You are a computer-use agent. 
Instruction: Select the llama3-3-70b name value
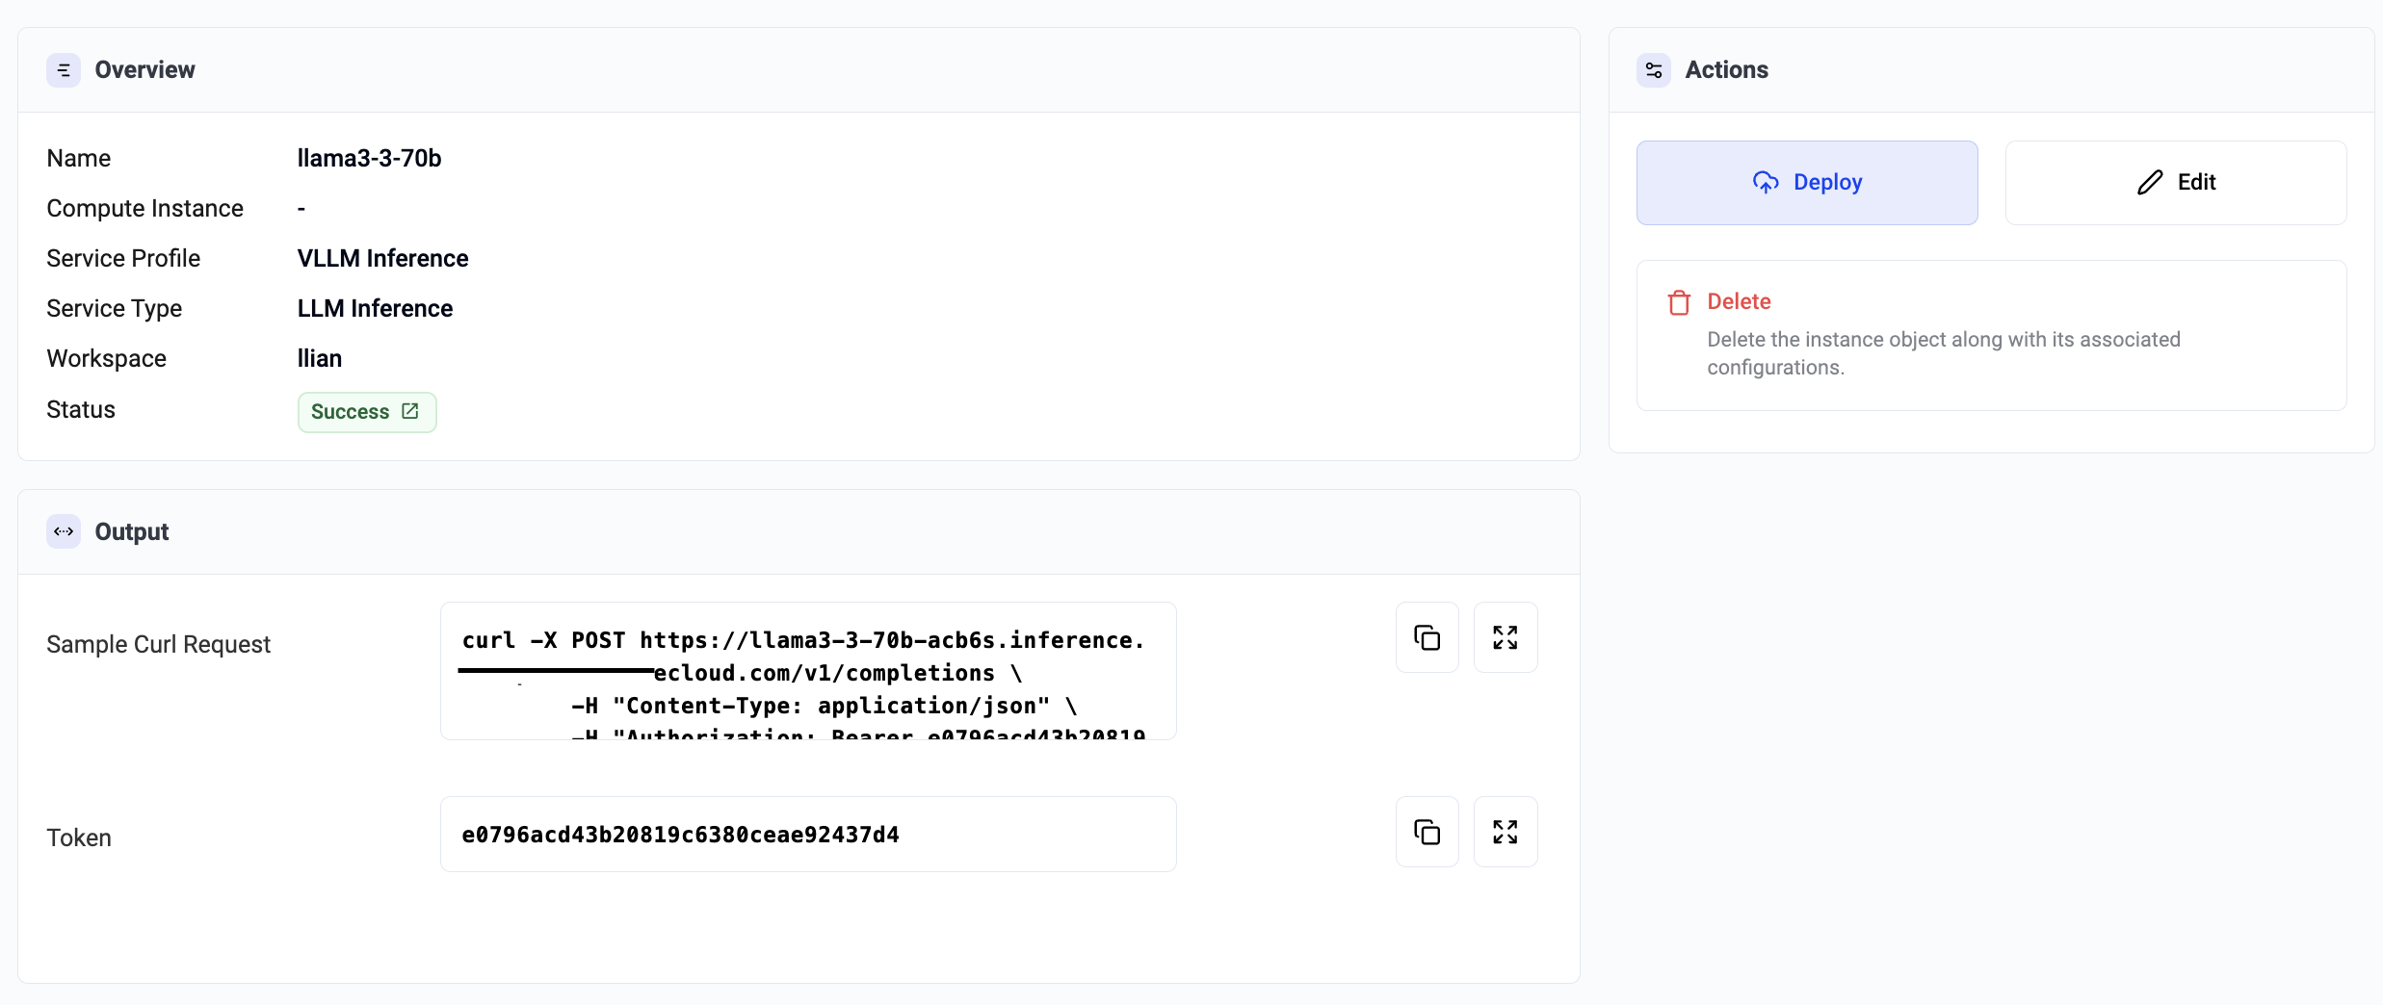[x=369, y=158]
